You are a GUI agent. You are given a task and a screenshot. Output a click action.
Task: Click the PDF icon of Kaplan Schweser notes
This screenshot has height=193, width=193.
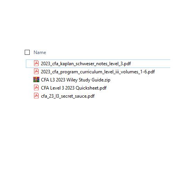(x=36, y=63)
